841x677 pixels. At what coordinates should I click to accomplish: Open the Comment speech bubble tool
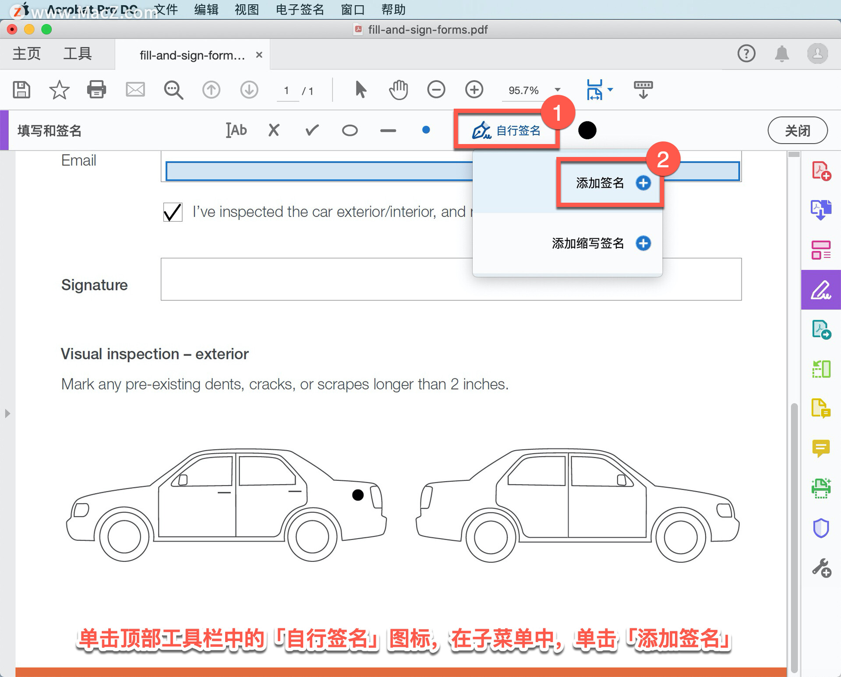[x=821, y=448]
